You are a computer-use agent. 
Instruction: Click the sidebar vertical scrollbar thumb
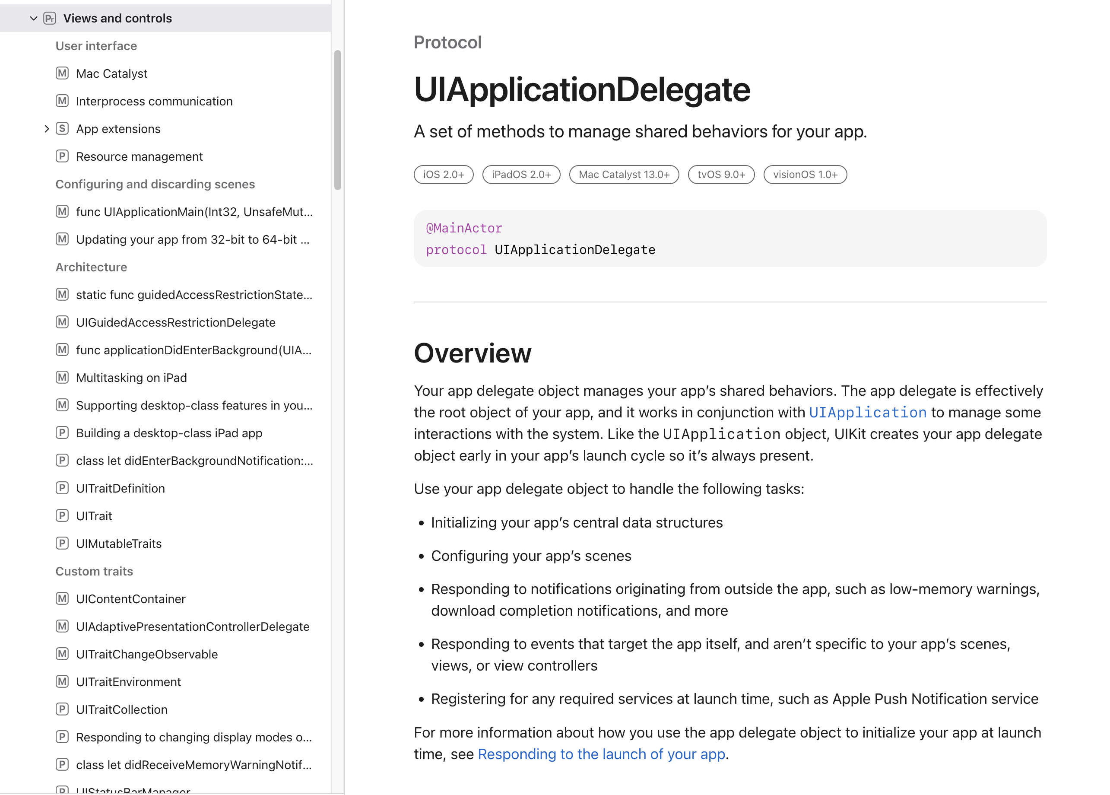coord(338,120)
